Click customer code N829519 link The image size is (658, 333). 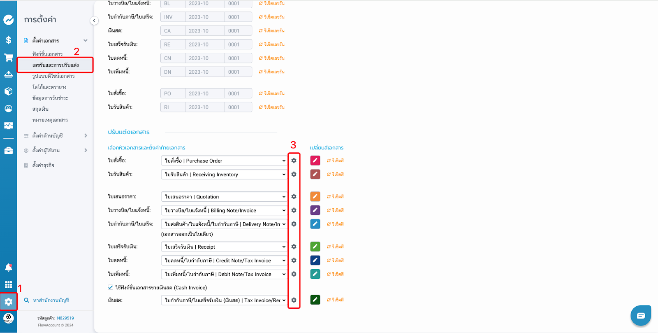coord(65,318)
